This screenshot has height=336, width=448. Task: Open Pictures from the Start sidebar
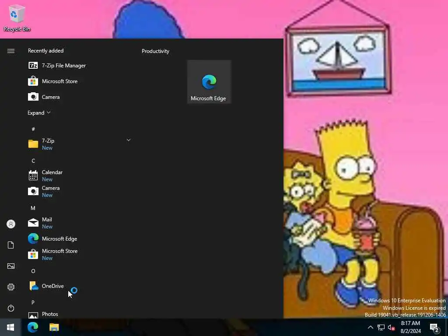(x=11, y=266)
